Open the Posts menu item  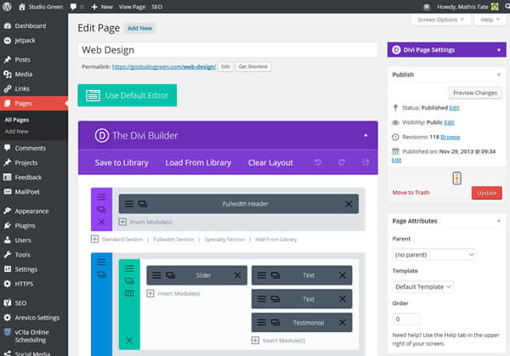[22, 59]
